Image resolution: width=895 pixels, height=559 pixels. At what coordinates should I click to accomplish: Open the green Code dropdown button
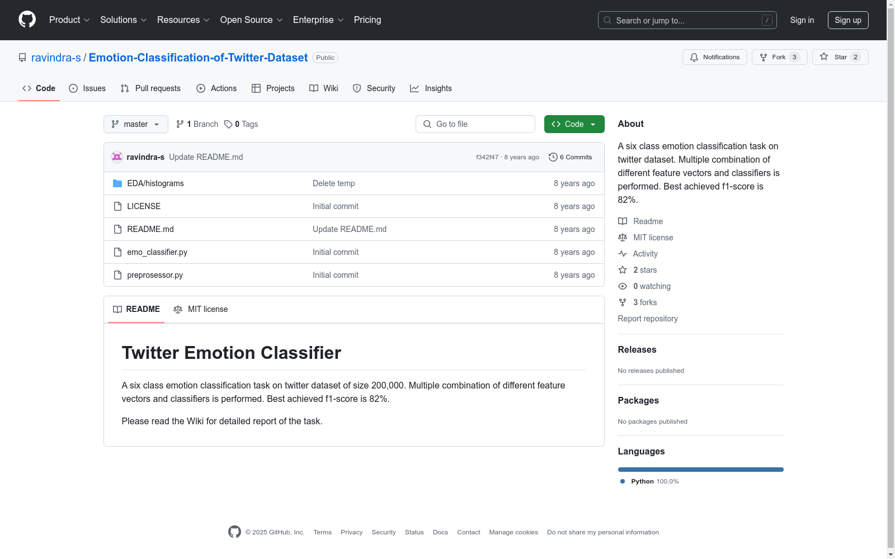pos(574,124)
